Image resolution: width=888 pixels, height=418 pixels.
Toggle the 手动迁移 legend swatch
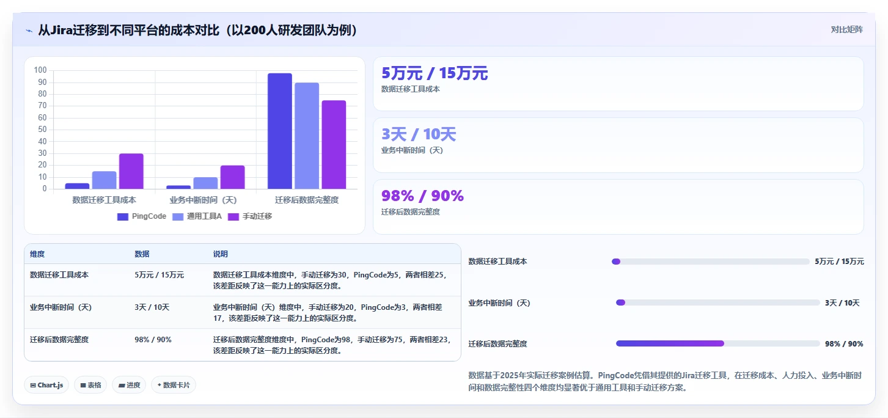coord(233,216)
